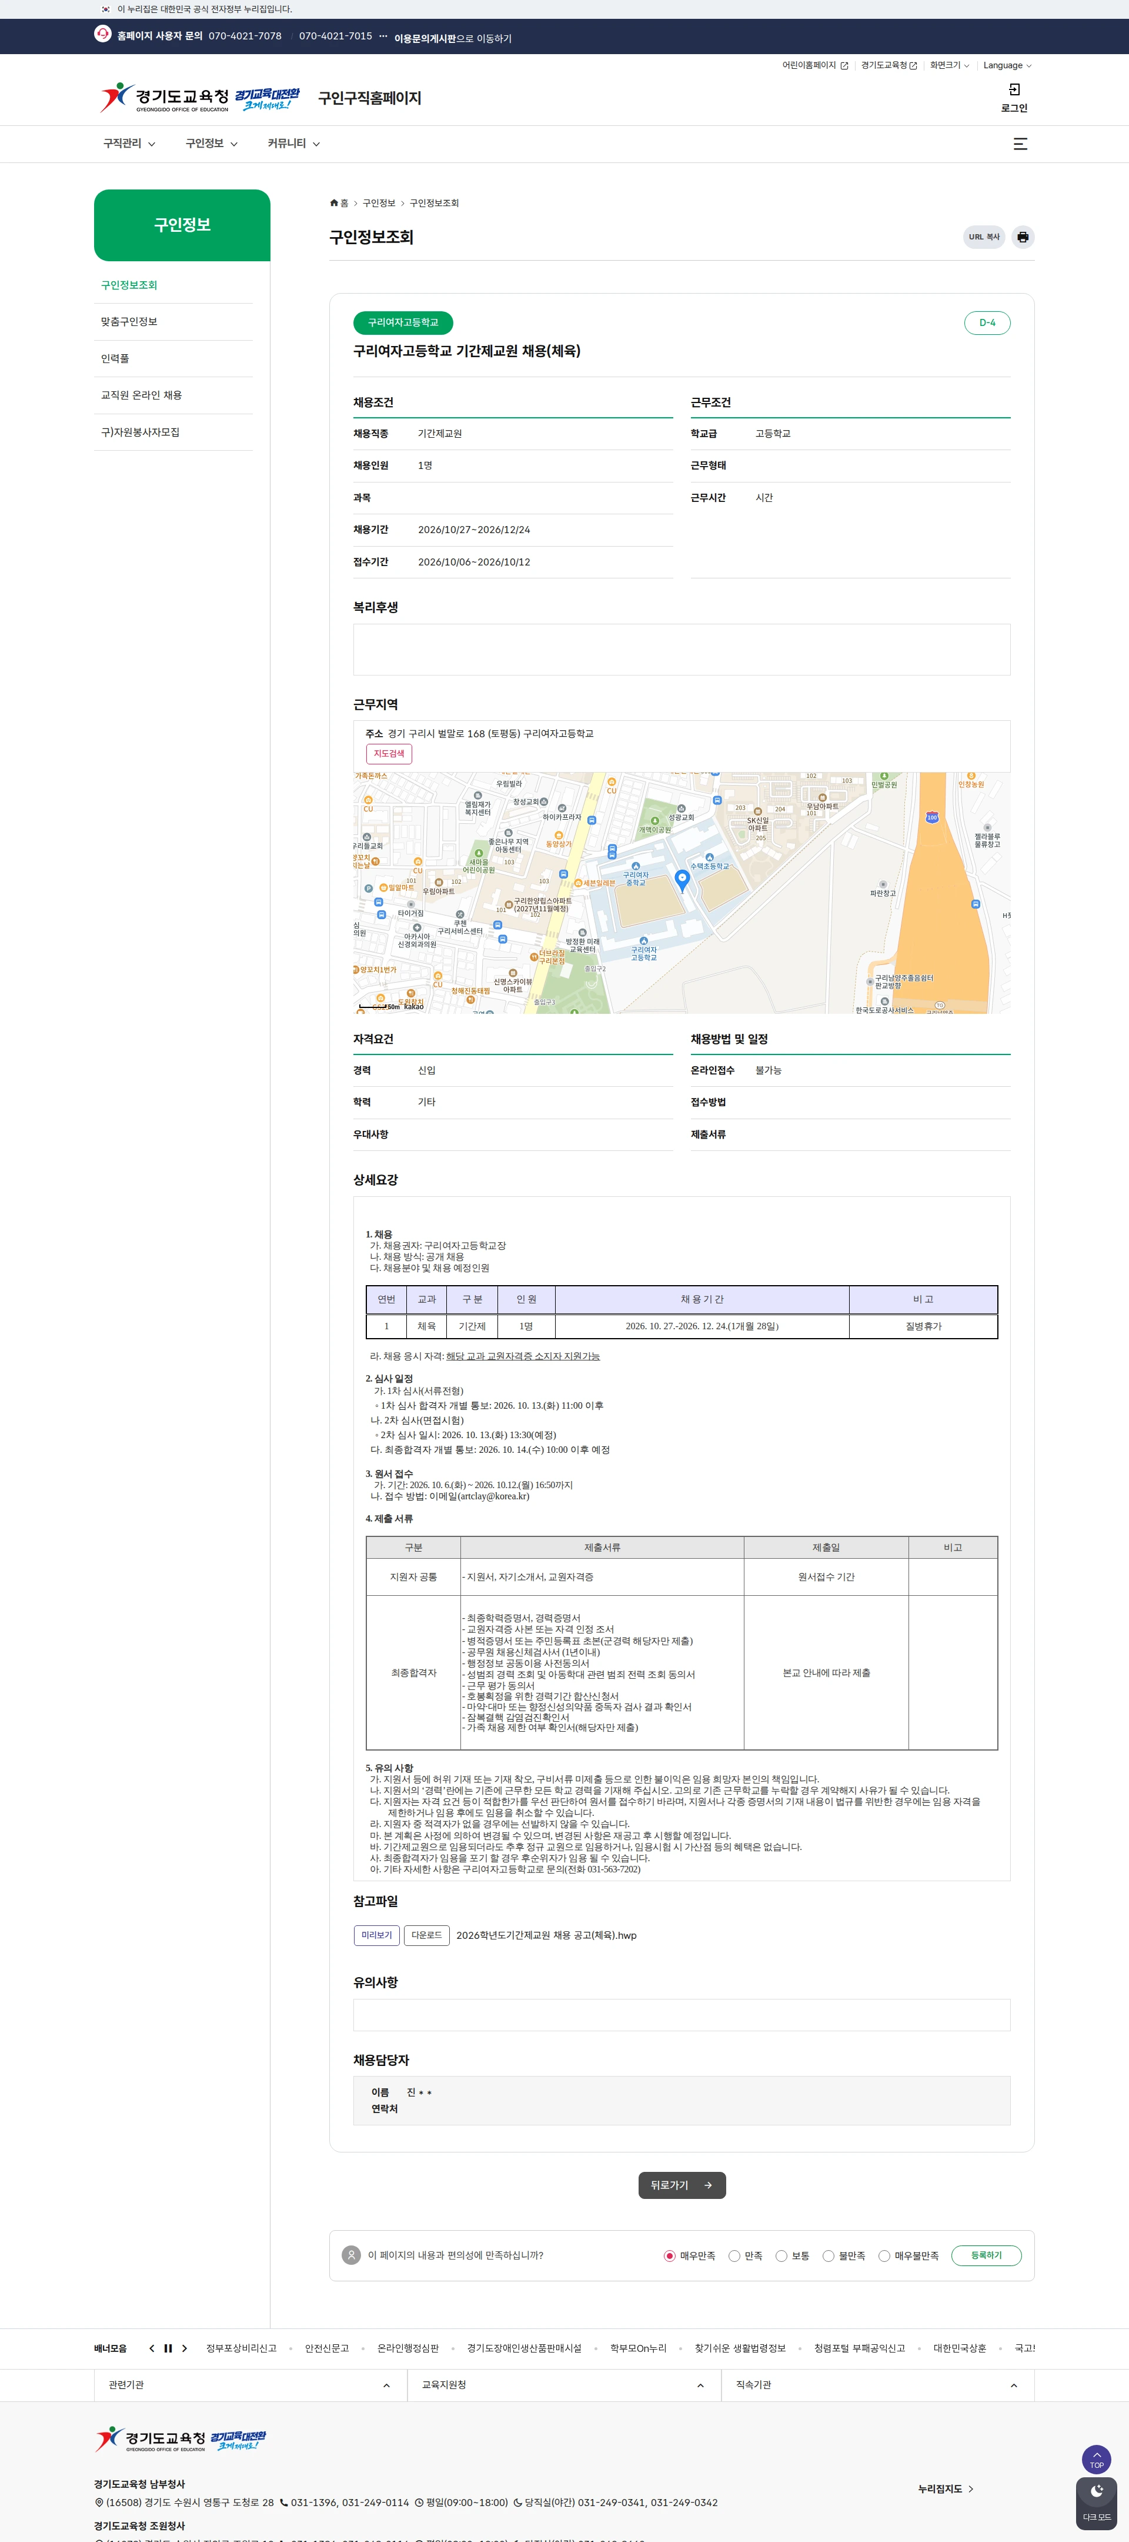Screen dimensions: 1129x2542
Task: Click the 경기도교육청 footer logo
Action: 181,2438
